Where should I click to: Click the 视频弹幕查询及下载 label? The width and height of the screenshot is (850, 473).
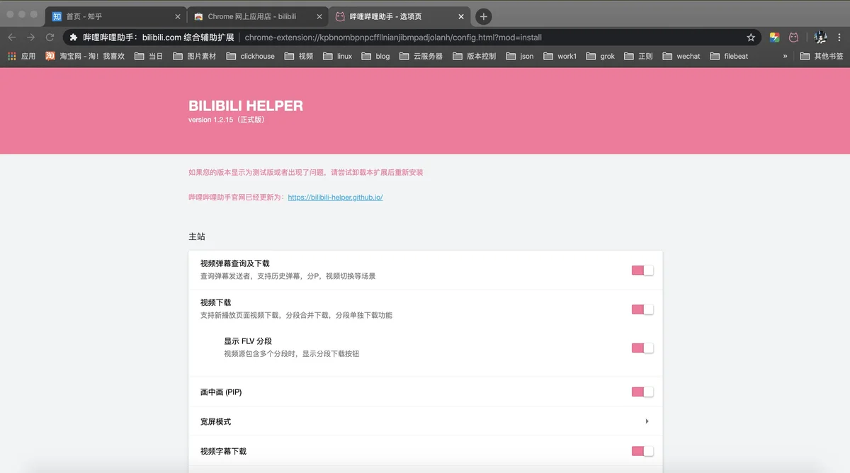coord(234,263)
